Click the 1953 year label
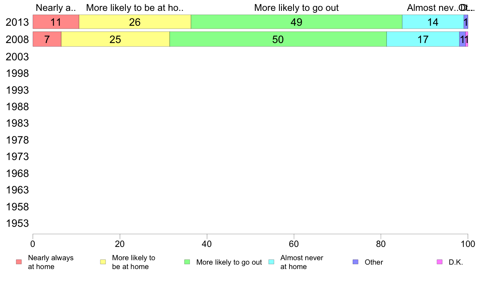The width and height of the screenshot is (479, 296). coord(17,224)
